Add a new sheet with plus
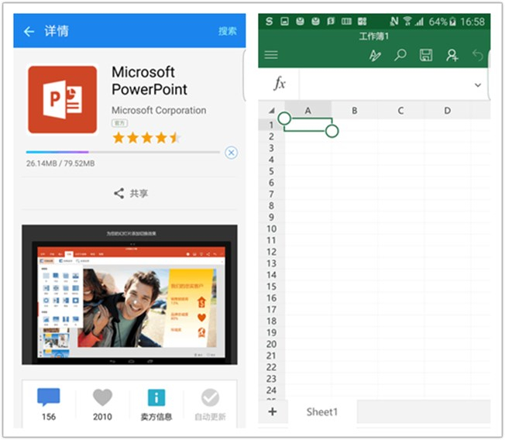 click(273, 411)
